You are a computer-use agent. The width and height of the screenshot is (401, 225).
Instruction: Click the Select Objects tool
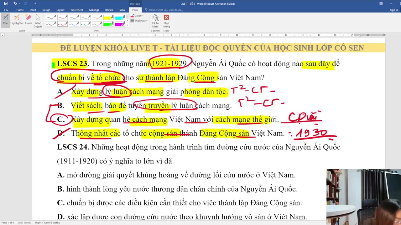pos(38,21)
